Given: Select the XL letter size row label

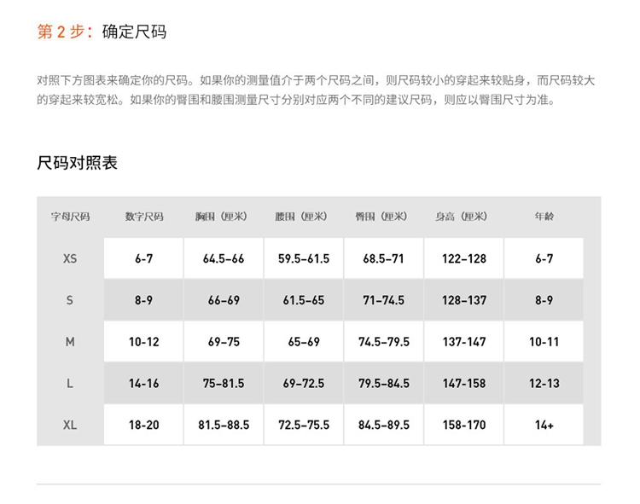Looking at the screenshot, I should pos(70,425).
